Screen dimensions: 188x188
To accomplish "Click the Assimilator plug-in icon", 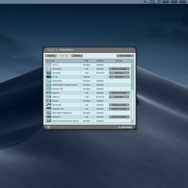I will click(x=49, y=69).
